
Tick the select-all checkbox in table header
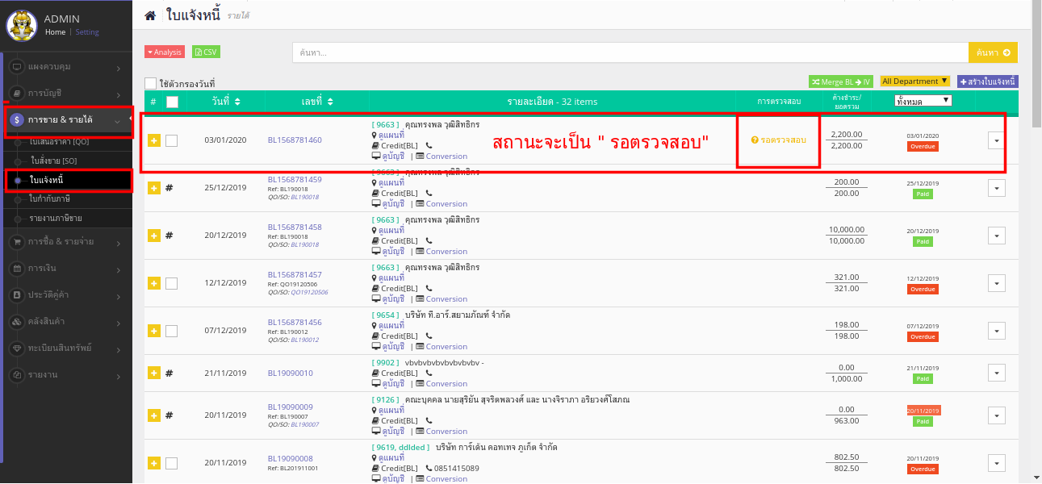click(x=172, y=102)
